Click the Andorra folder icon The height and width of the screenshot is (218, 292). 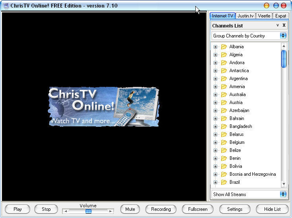[224, 63]
